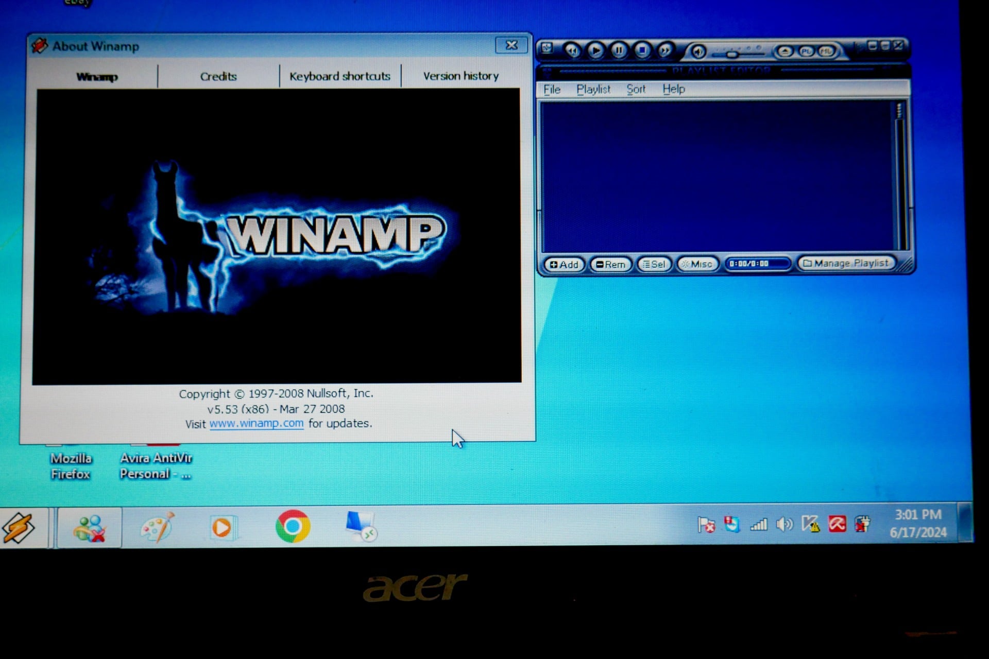Click the playlist time display 0:00/0:00
989x659 pixels.
click(x=757, y=264)
